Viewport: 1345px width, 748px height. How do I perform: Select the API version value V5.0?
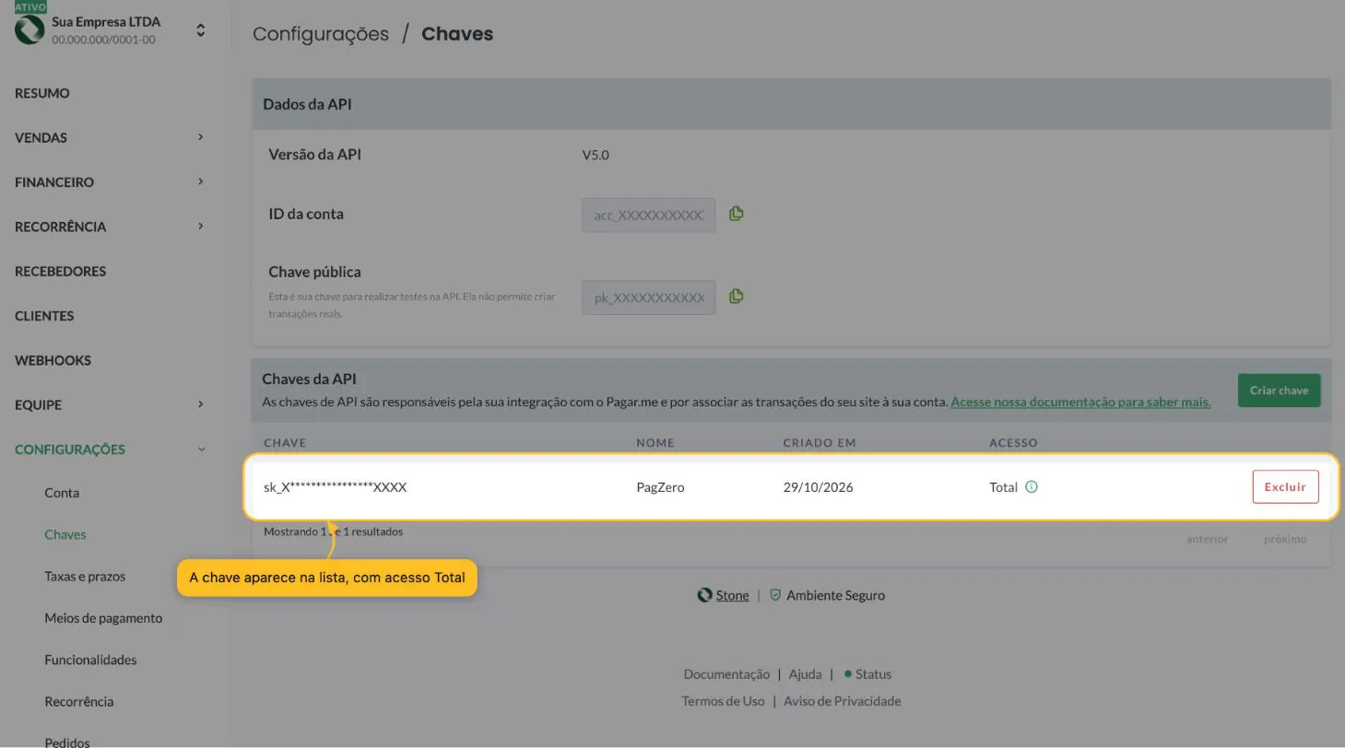596,155
